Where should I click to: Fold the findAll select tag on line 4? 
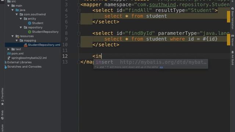point(79,11)
